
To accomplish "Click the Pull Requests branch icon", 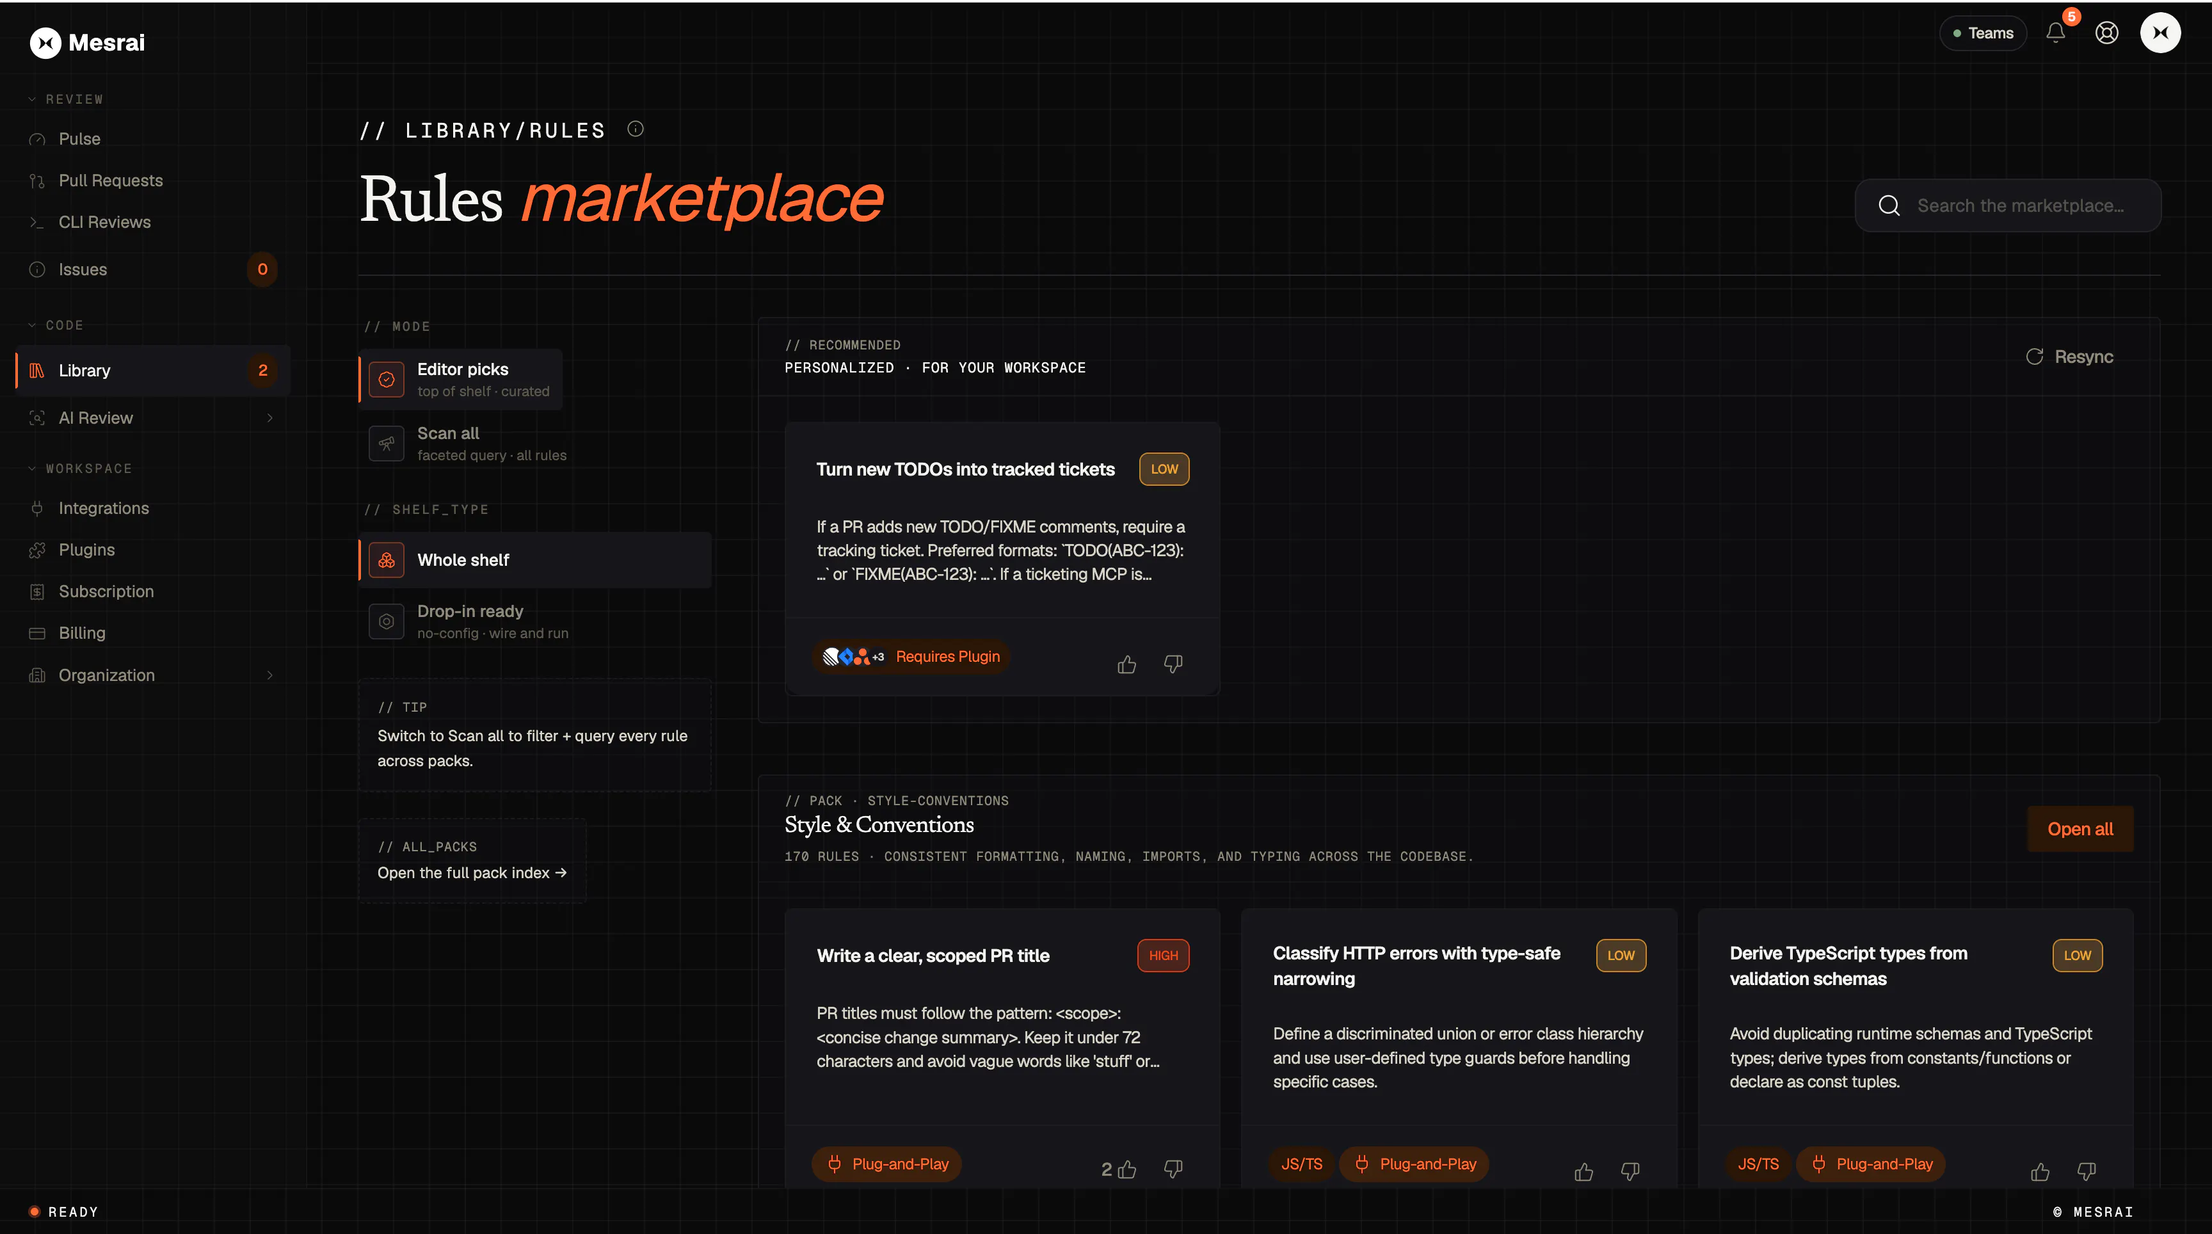I will click(37, 180).
